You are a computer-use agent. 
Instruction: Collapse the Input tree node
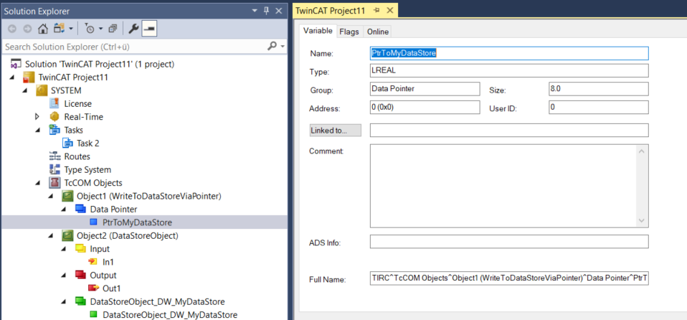tap(64, 249)
